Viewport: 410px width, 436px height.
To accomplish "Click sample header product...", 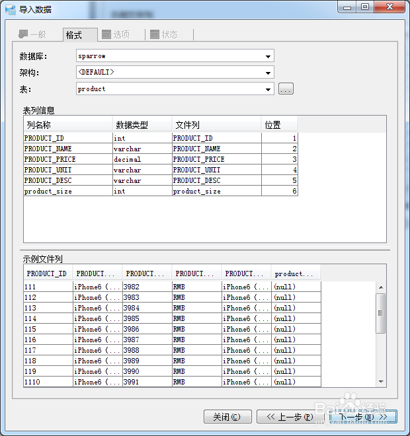I will [x=296, y=273].
